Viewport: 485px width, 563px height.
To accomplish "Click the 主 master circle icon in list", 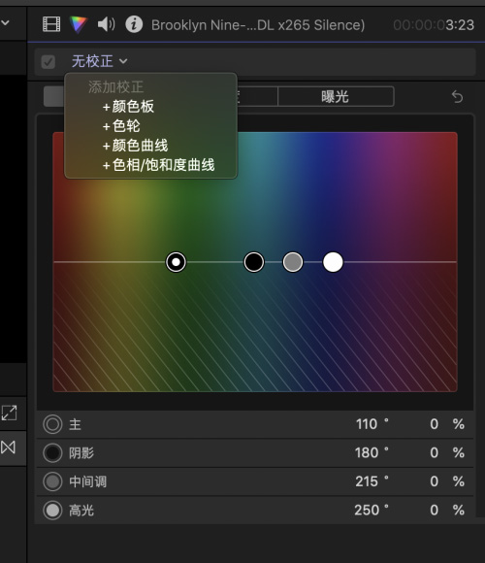I will click(x=52, y=424).
